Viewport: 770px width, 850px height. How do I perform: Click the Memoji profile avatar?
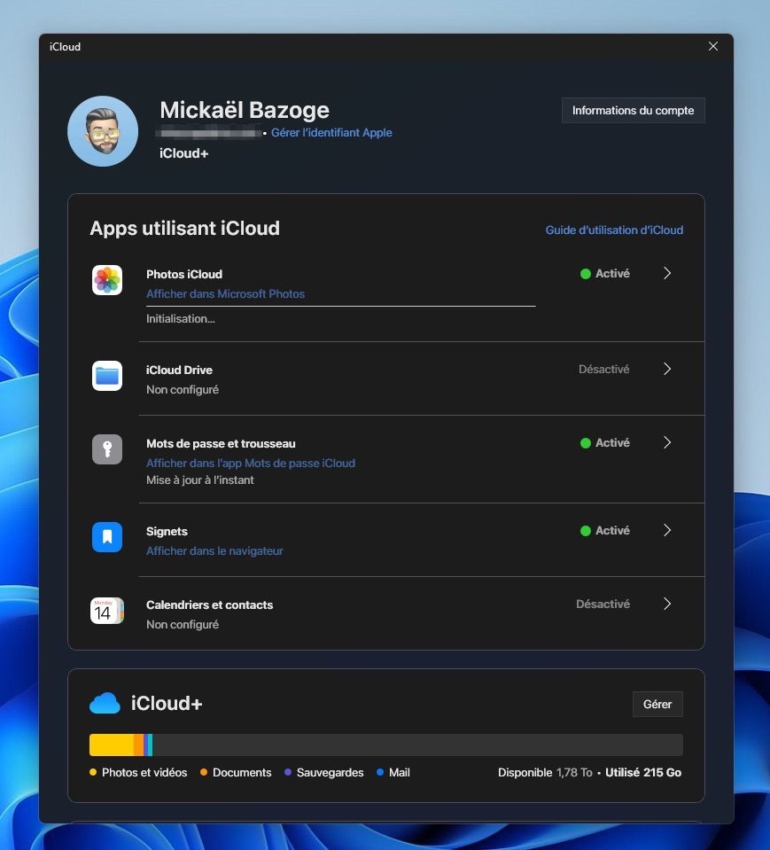[103, 131]
